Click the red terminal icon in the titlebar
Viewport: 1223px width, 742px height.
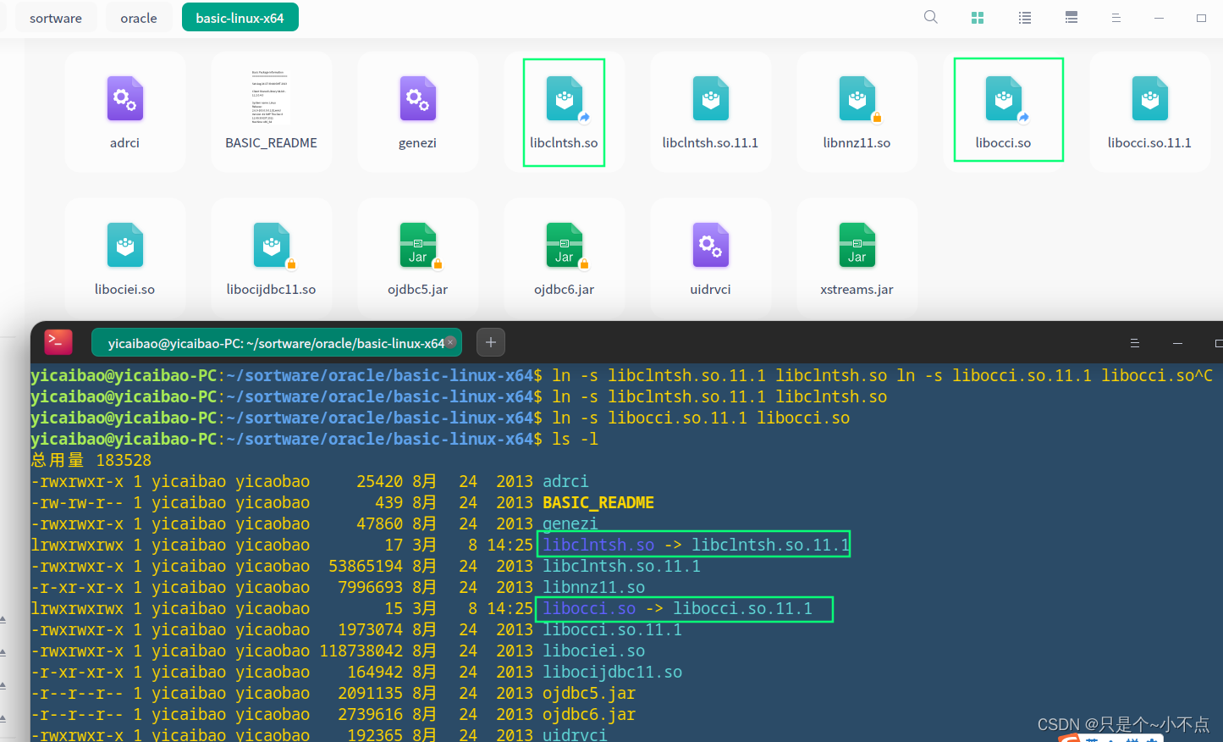(x=58, y=341)
